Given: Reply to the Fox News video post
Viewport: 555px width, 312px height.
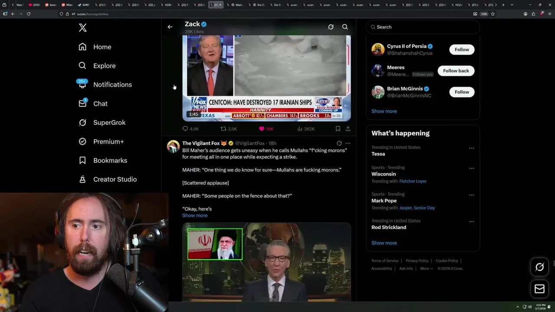Looking at the screenshot, I should (x=190, y=129).
